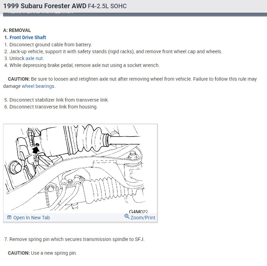Click the 1999 Subaru Forester AWD title

point(45,6)
